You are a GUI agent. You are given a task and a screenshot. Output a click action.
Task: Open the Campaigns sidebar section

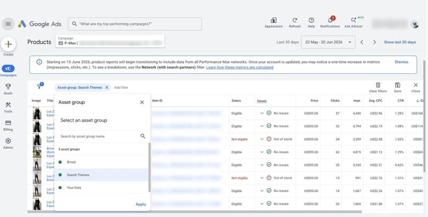pyautogui.click(x=8, y=71)
